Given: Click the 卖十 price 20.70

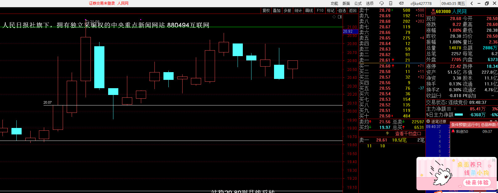Looking at the screenshot, I should click(385, 10).
